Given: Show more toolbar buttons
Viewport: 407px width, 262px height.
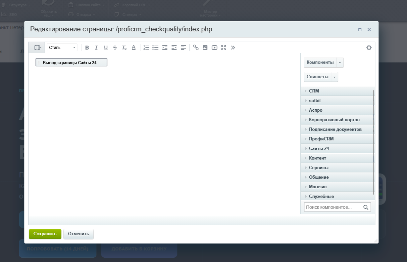Looking at the screenshot, I should pos(233,48).
